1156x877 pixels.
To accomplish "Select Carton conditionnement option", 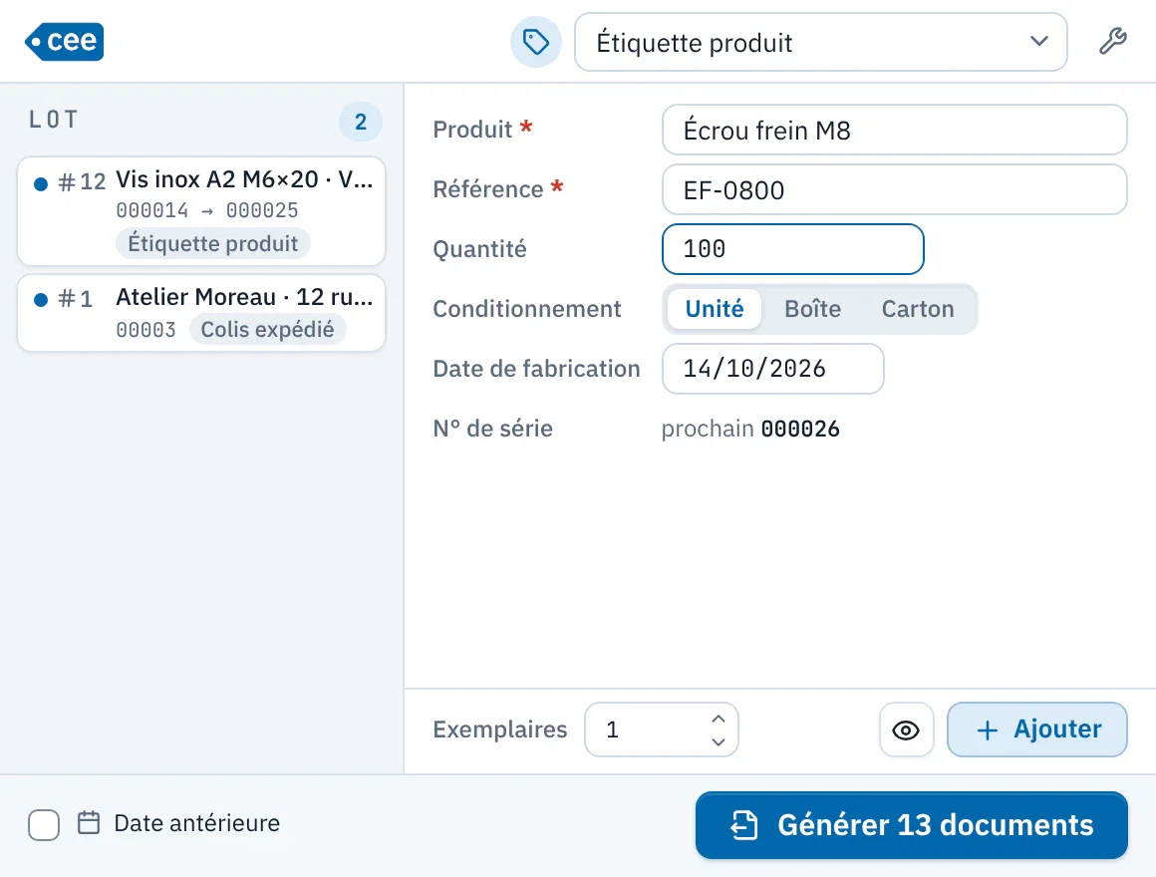I will coord(918,309).
